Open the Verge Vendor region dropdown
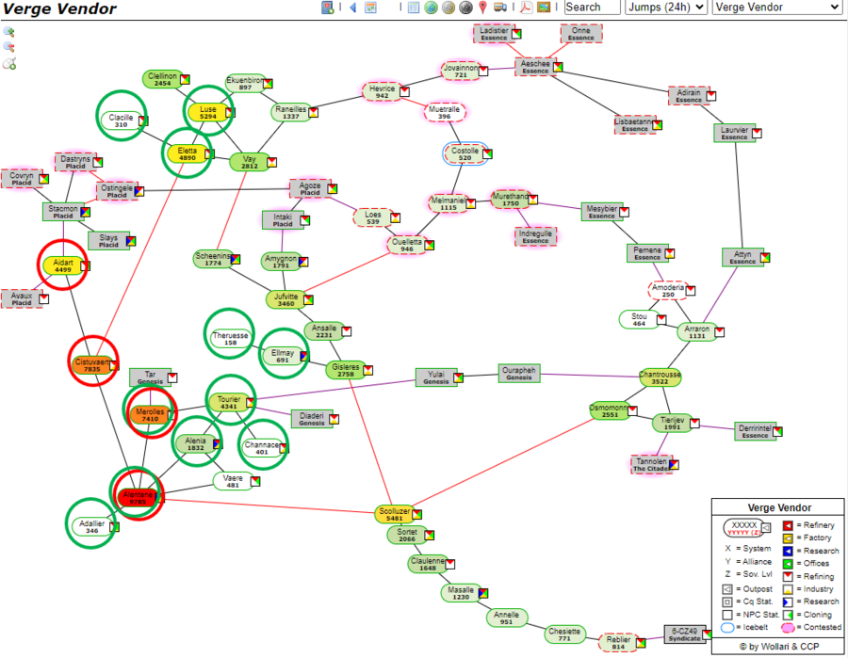This screenshot has height=658, width=848. pos(777,8)
